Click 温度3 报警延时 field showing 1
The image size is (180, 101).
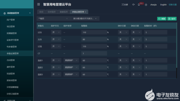point(156,74)
